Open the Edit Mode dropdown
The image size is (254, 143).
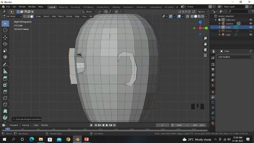tap(12, 16)
